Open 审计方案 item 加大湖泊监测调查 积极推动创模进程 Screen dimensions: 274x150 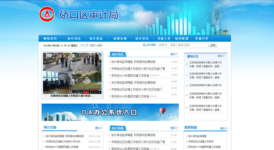coord(65,136)
